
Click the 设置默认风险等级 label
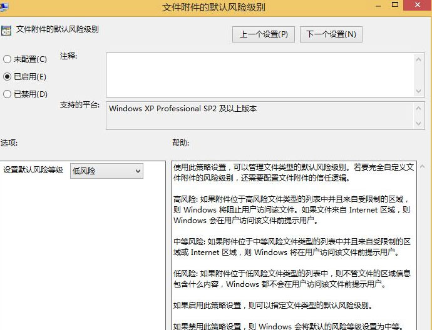pyautogui.click(x=33, y=170)
